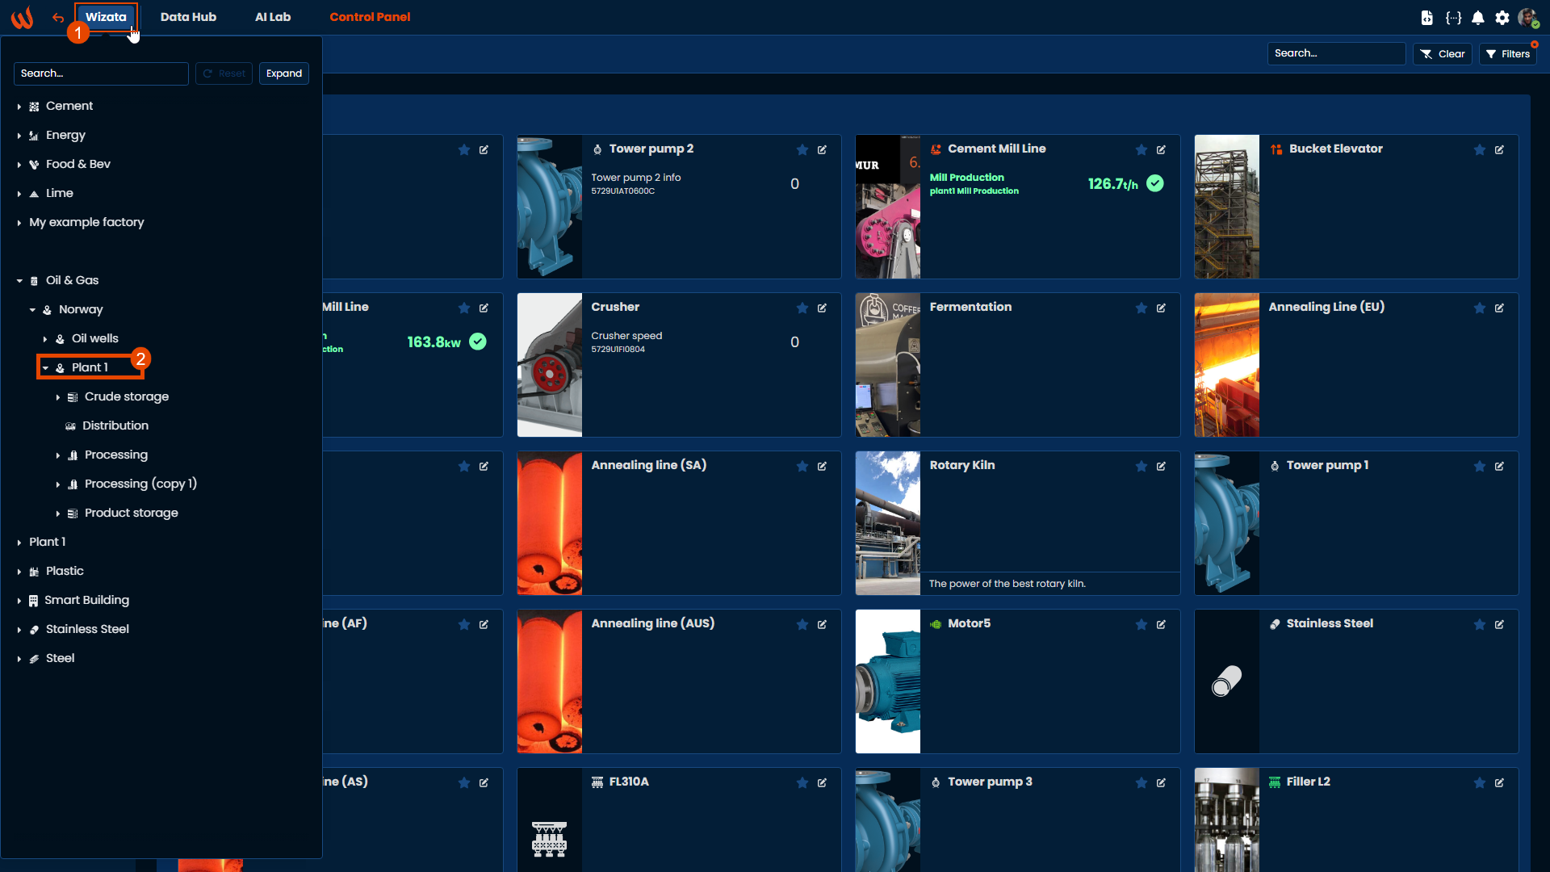Screen dimensions: 1550x872
Task: Click the Motor5 thumbnail image
Action: point(887,681)
